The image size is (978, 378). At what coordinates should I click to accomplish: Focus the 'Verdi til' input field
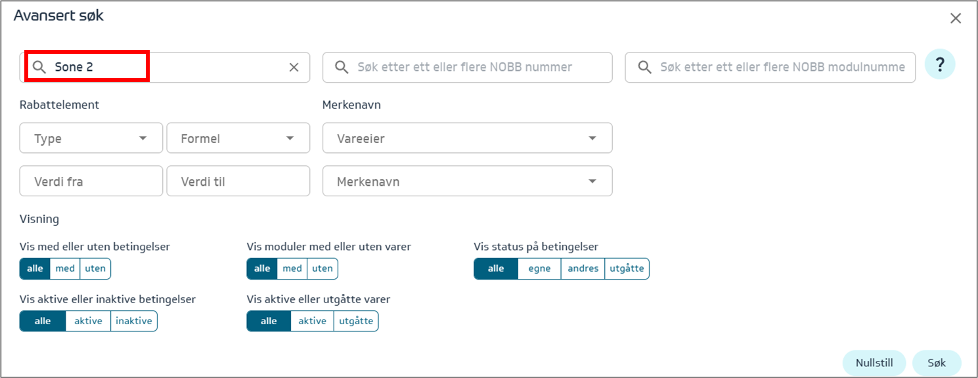(238, 181)
